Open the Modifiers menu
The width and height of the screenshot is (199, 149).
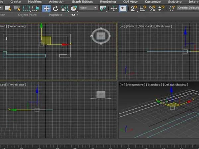click(x=35, y=2)
